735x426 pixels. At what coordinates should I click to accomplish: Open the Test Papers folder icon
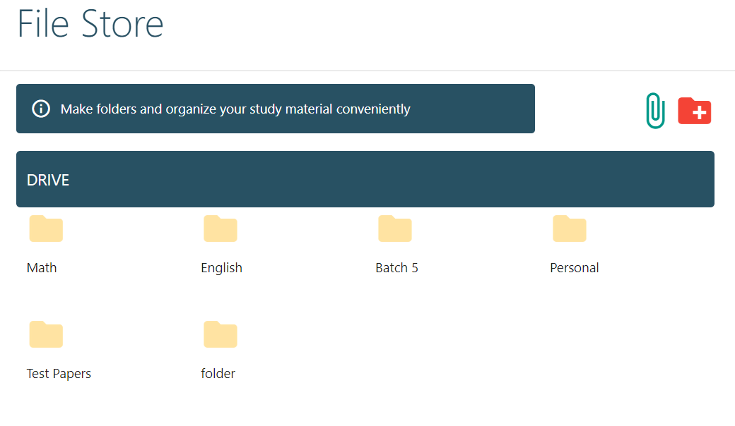46,334
